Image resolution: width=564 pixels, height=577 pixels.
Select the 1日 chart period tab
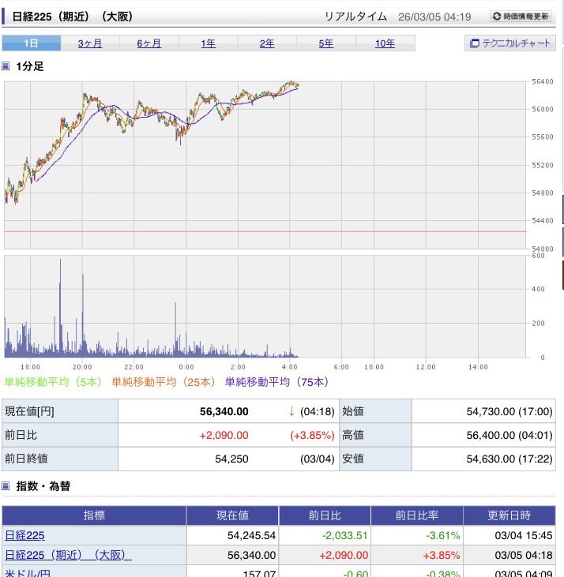click(x=31, y=43)
